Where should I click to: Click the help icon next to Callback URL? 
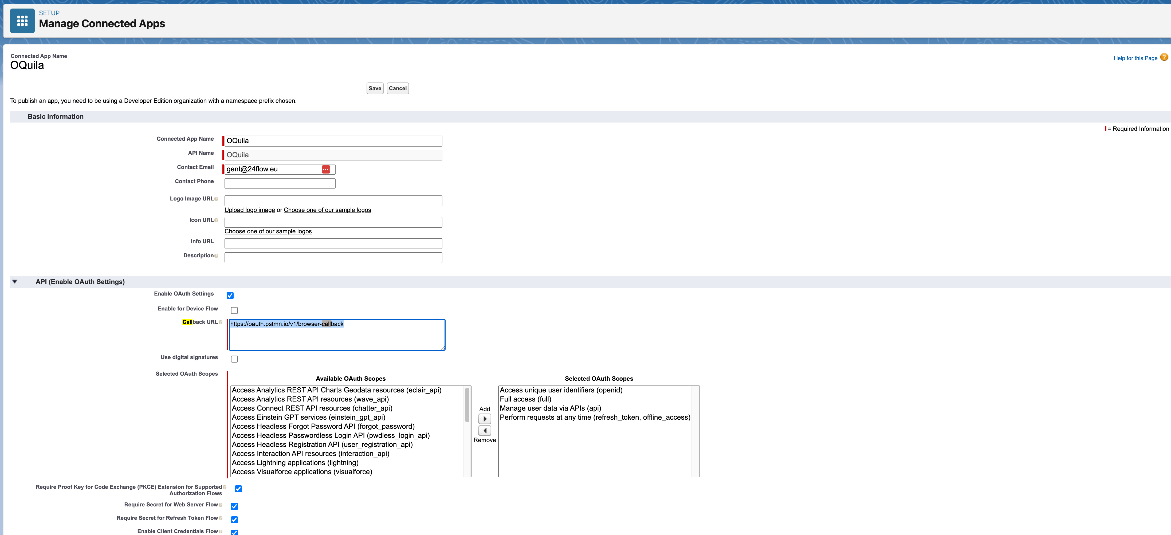[221, 322]
